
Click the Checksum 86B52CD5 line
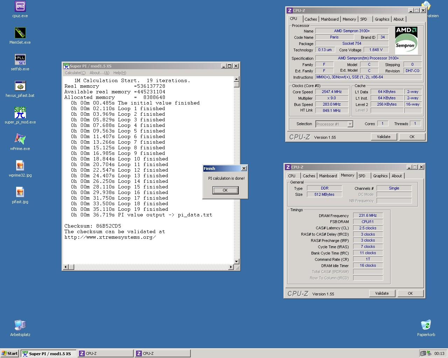tap(93, 226)
